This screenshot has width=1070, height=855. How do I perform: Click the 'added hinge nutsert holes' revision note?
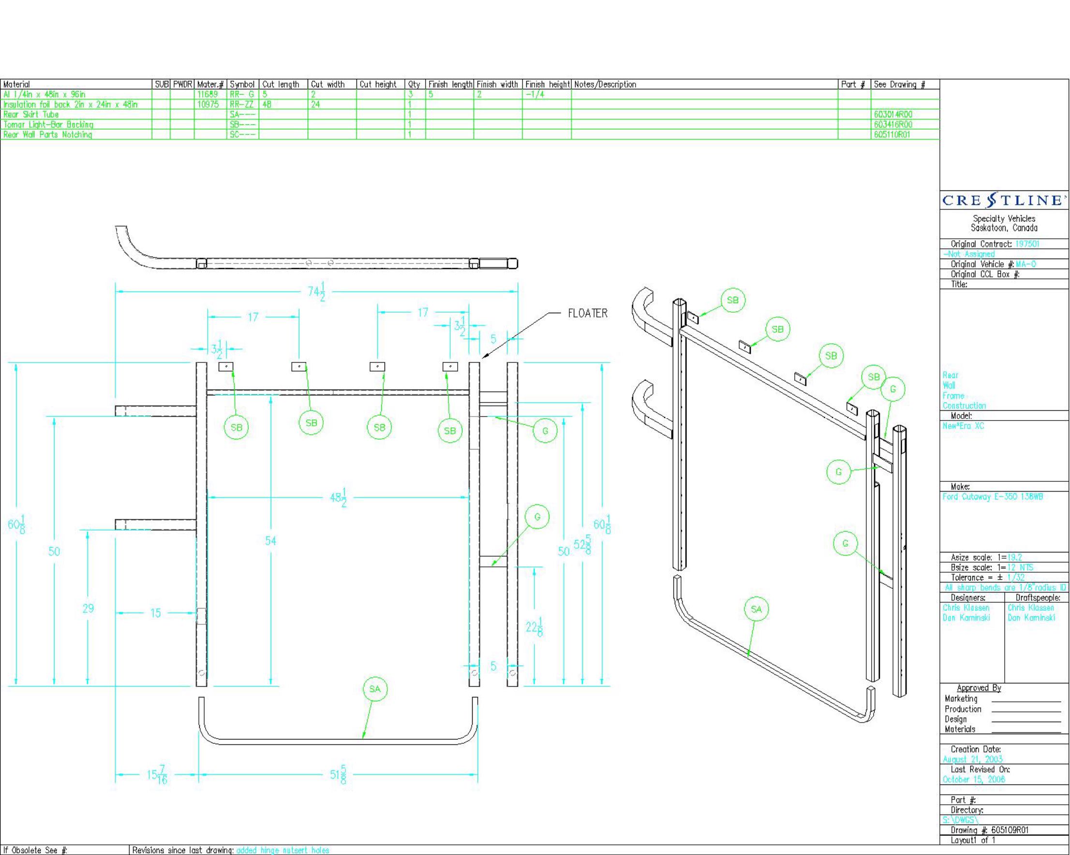[283, 850]
